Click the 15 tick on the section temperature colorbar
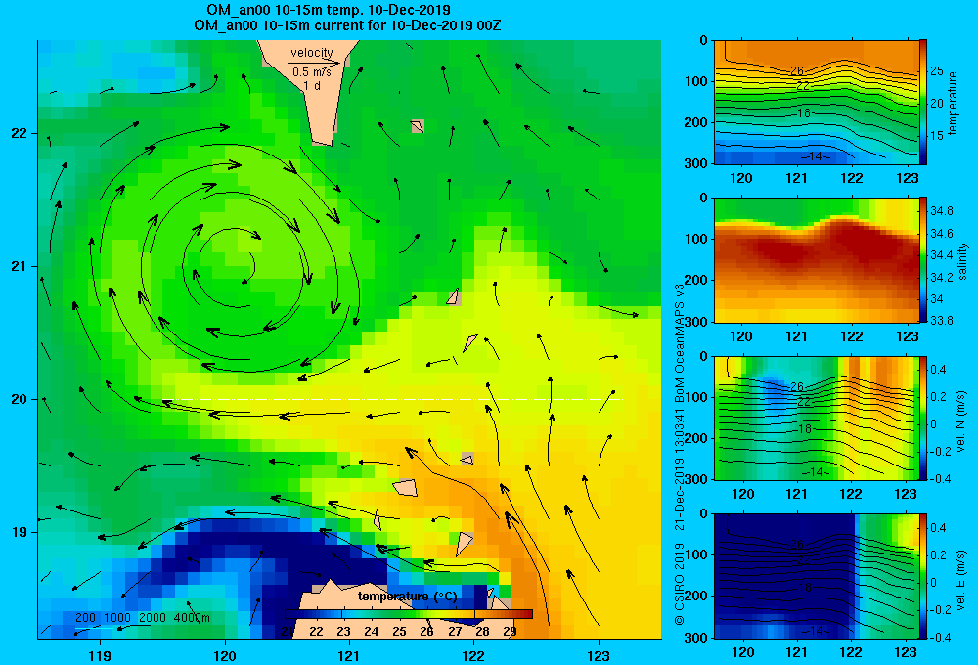This screenshot has width=978, height=665. (x=937, y=135)
